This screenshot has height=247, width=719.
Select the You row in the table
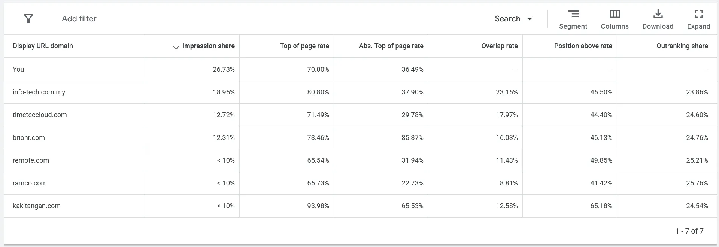point(18,69)
